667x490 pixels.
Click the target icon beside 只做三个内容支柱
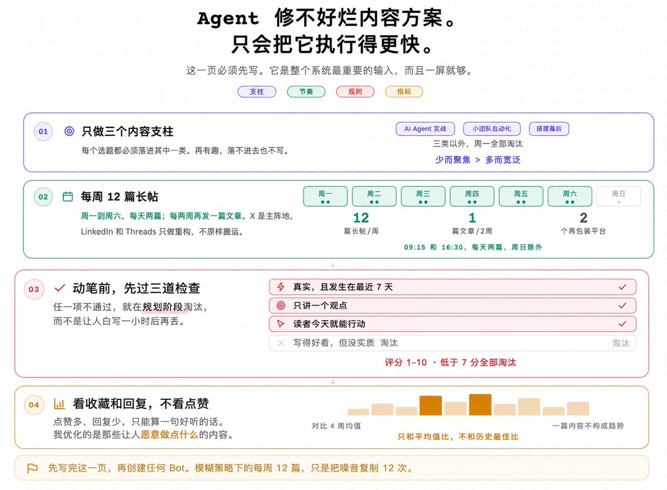69,132
